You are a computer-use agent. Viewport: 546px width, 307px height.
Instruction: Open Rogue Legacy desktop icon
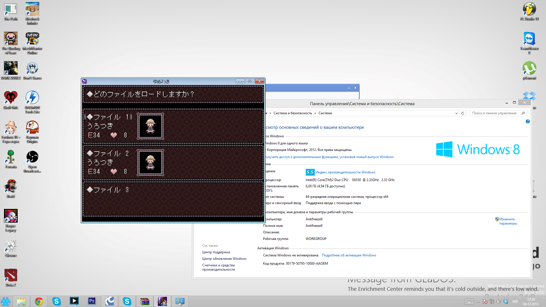point(11,220)
